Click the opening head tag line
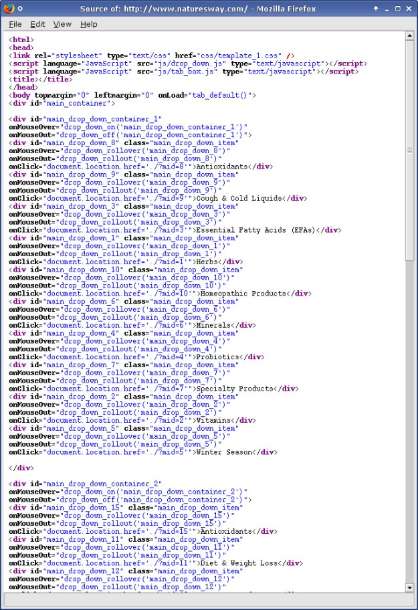Screen dimensions: 418x610 [x=21, y=47]
